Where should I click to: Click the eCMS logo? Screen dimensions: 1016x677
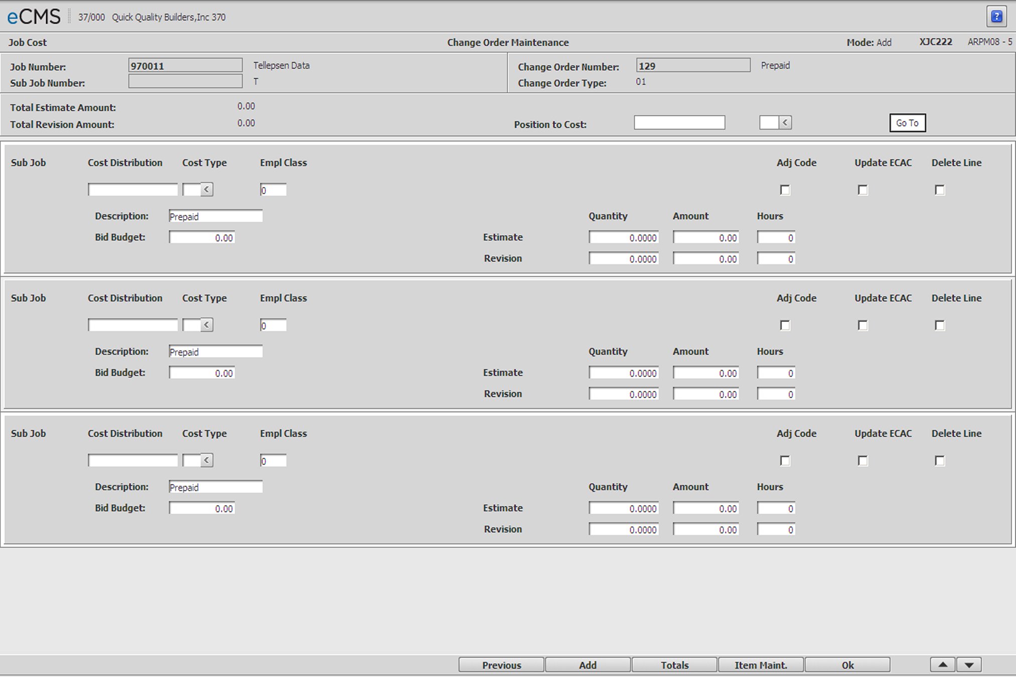click(x=34, y=17)
